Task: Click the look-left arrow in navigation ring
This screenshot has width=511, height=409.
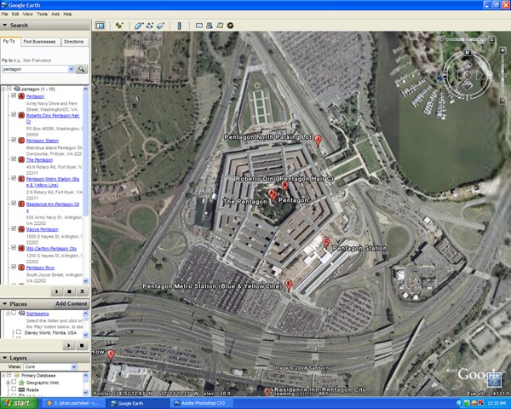Action: click(455, 75)
